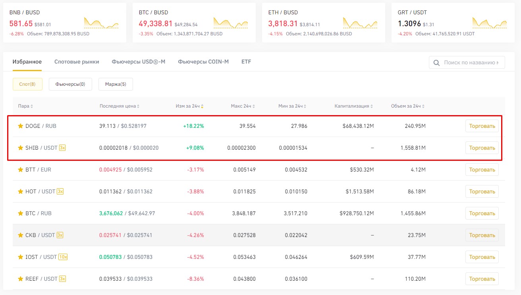Click Торговать for DOGE / RUB
Viewport: 521px width, 295px height.
[x=482, y=126]
